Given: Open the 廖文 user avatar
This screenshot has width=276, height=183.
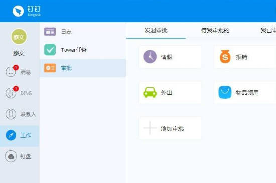Looking at the screenshot, I should [19, 37].
